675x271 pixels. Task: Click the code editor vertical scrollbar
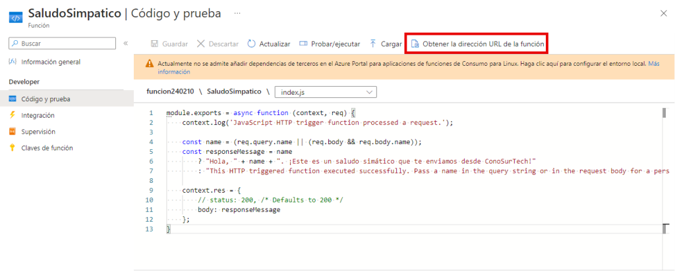pos(664,171)
